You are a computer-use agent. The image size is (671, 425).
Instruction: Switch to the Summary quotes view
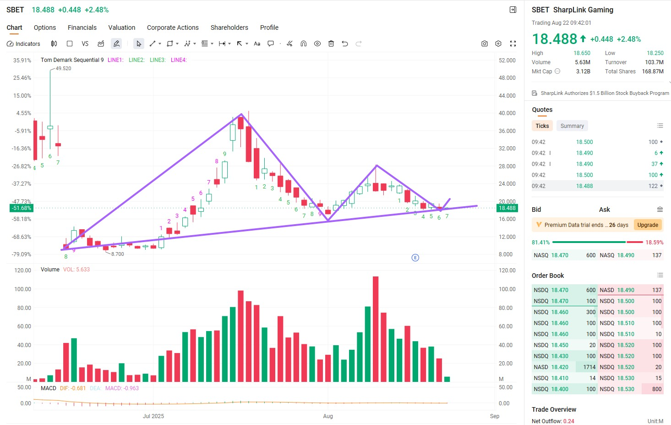coord(572,126)
